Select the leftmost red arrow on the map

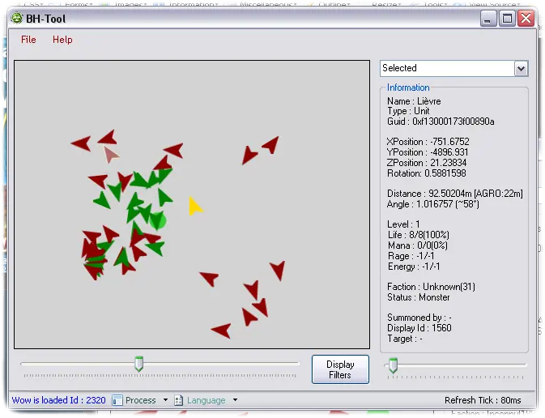[x=81, y=143]
